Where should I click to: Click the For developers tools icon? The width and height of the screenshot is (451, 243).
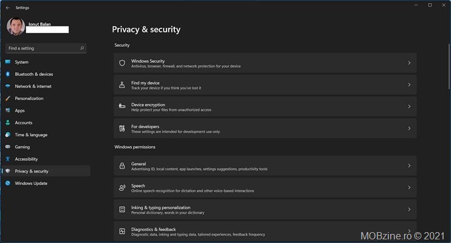pos(122,128)
